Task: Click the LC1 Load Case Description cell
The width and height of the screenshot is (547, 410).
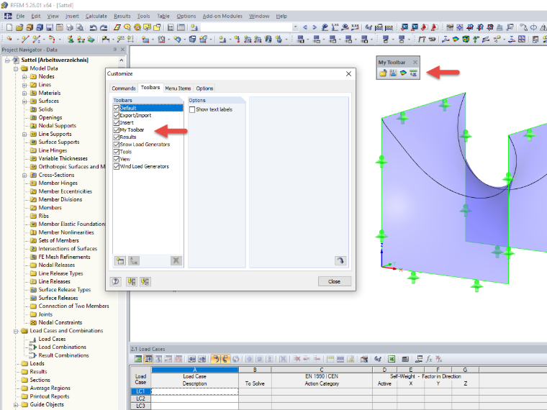Action: 195,391
